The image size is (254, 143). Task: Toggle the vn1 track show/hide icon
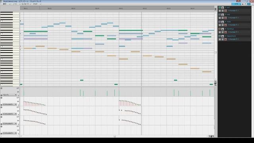(x=219, y=8)
